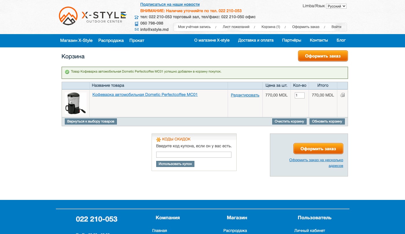Image resolution: width=405 pixels, height=234 pixels.
Task: Click the orange Оформить заказ button beside Корзина heading
Action: coord(323,56)
